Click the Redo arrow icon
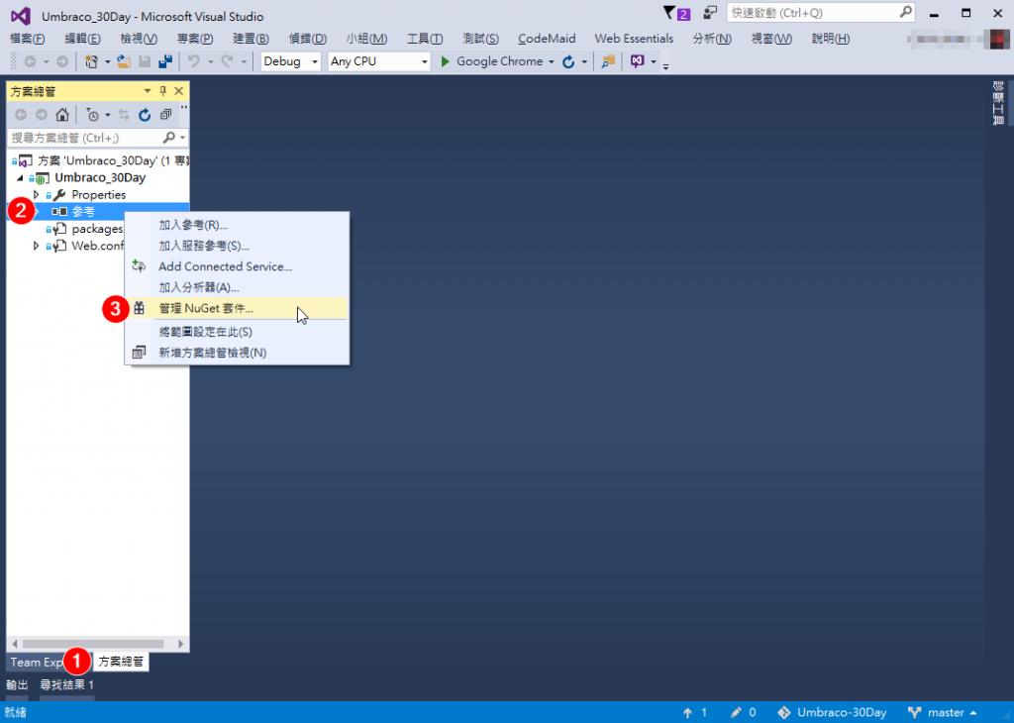Viewport: 1014px width, 723px height. pyautogui.click(x=227, y=61)
